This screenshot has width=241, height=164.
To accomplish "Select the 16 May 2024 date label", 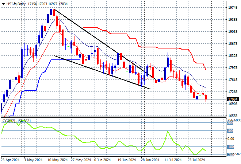I will pyautogui.click(x=57, y=160).
